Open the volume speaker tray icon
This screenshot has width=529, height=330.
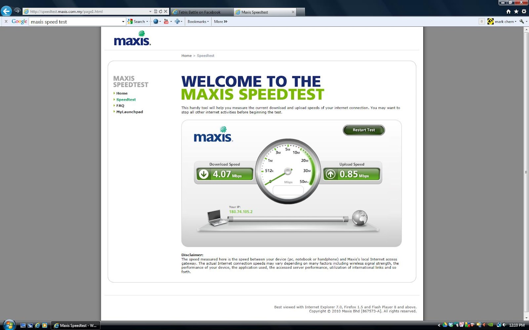click(x=505, y=325)
